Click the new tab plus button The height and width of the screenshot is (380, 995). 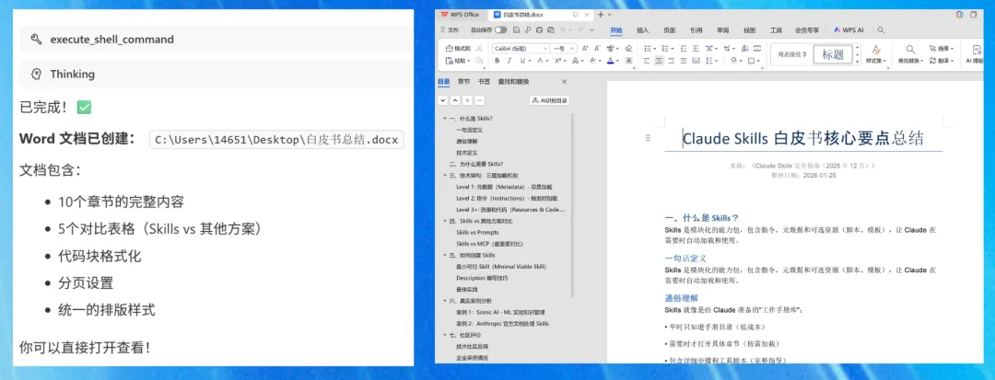click(601, 14)
